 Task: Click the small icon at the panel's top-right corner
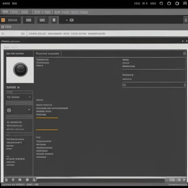coord(184,54)
